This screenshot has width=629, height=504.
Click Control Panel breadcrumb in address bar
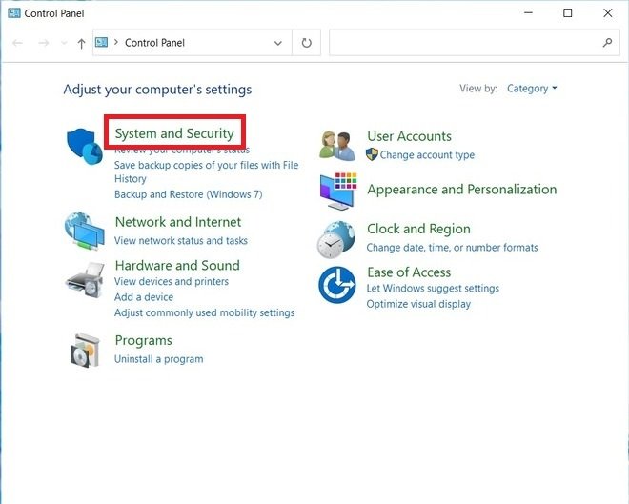[154, 43]
